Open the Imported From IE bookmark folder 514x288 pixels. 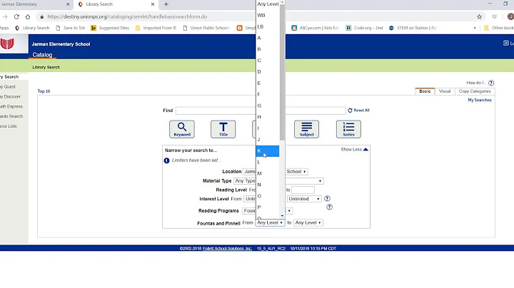156,28
